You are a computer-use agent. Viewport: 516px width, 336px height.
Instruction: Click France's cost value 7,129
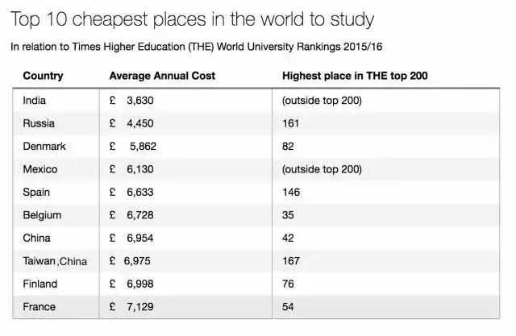(x=139, y=307)
